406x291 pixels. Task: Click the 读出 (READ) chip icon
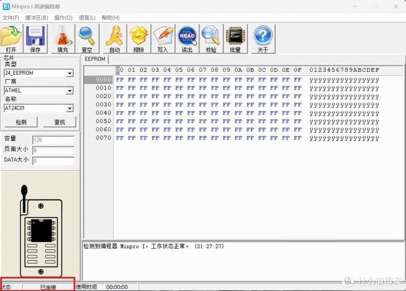[187, 39]
